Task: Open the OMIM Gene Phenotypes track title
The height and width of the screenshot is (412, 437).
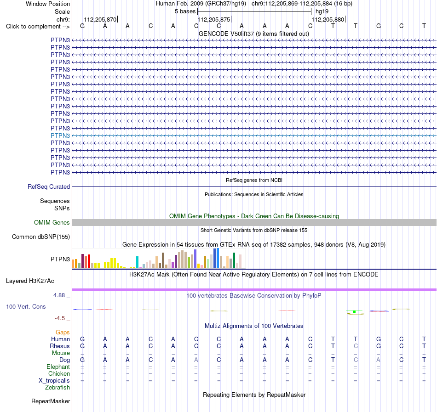Action: 254,216
